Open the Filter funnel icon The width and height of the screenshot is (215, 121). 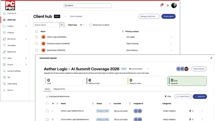point(165,97)
